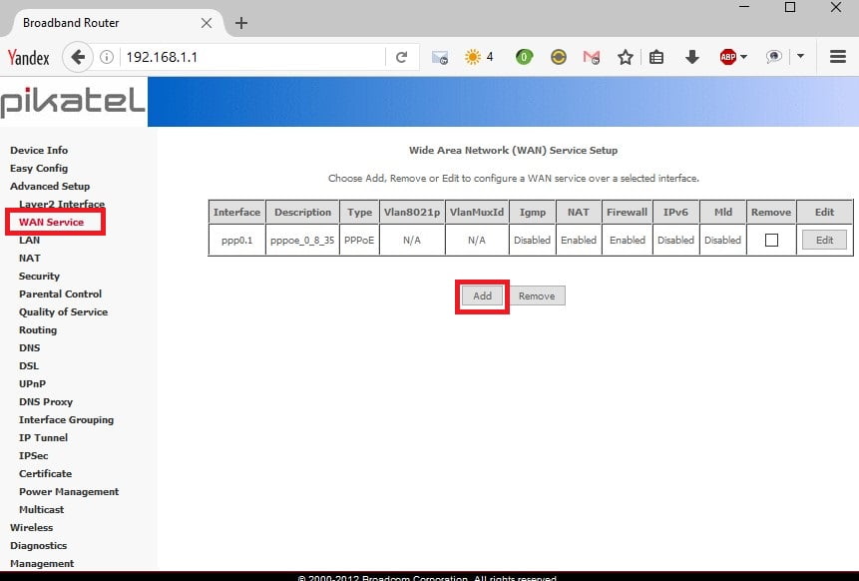Tick the Remove checkbox for ppp0.1
The height and width of the screenshot is (581, 859).
click(771, 240)
